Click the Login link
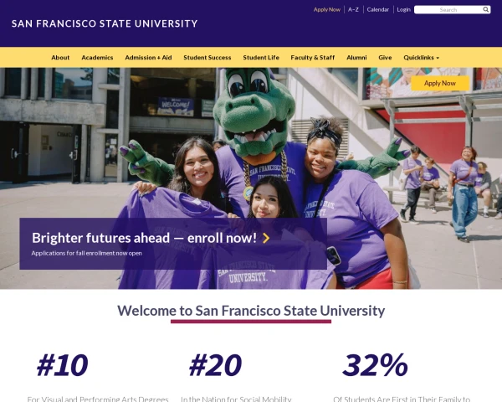The height and width of the screenshot is (402, 502). [x=403, y=10]
